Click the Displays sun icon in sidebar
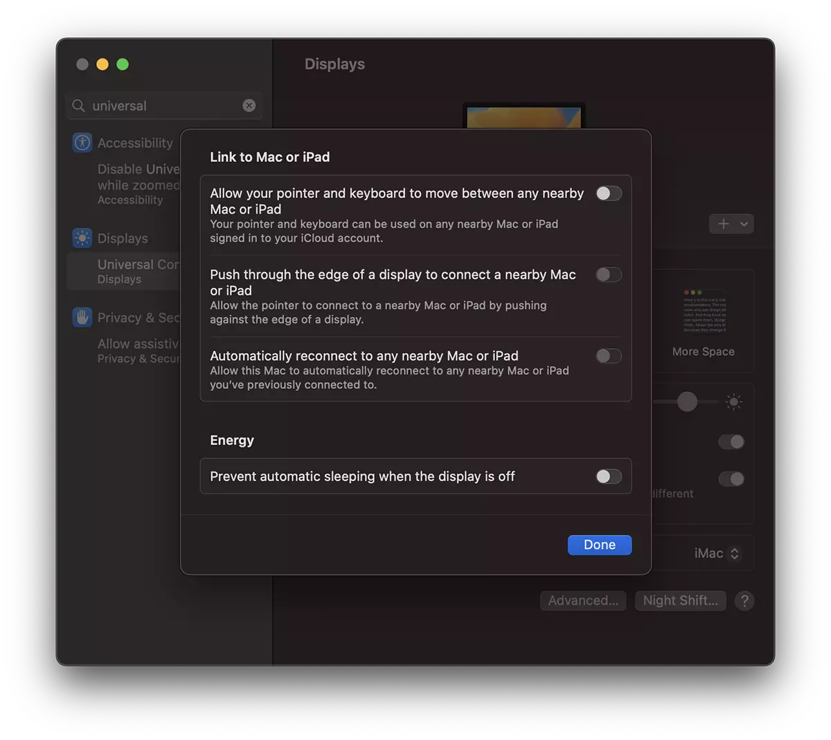This screenshot has height=740, width=831. [82, 238]
